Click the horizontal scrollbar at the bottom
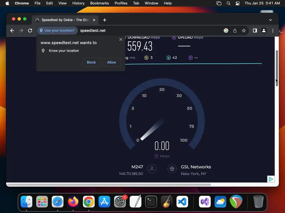 109,185
